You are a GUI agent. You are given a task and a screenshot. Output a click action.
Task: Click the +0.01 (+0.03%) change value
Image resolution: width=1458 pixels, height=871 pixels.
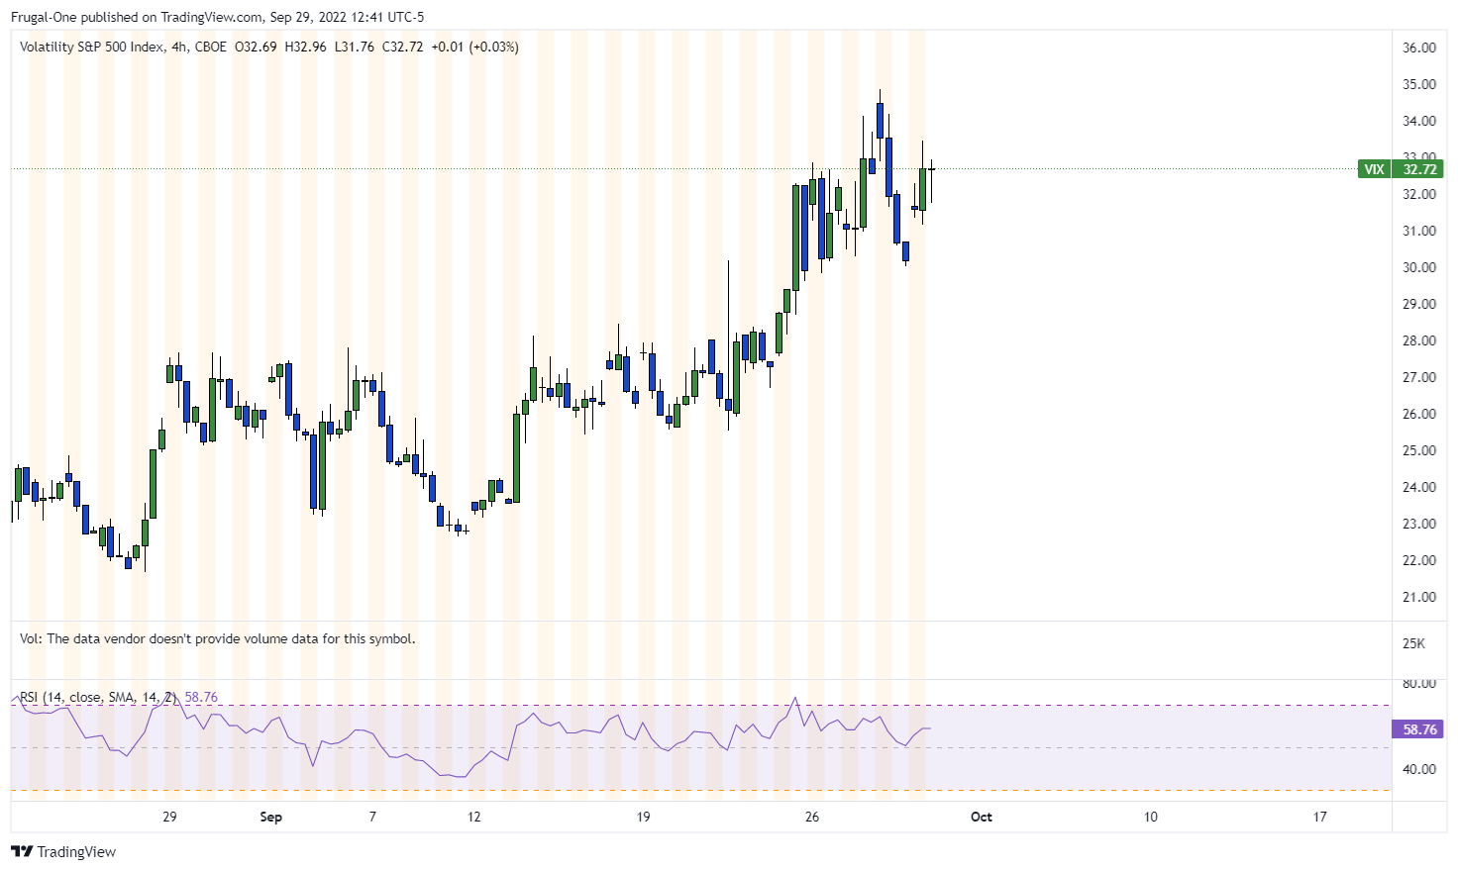pos(474,47)
